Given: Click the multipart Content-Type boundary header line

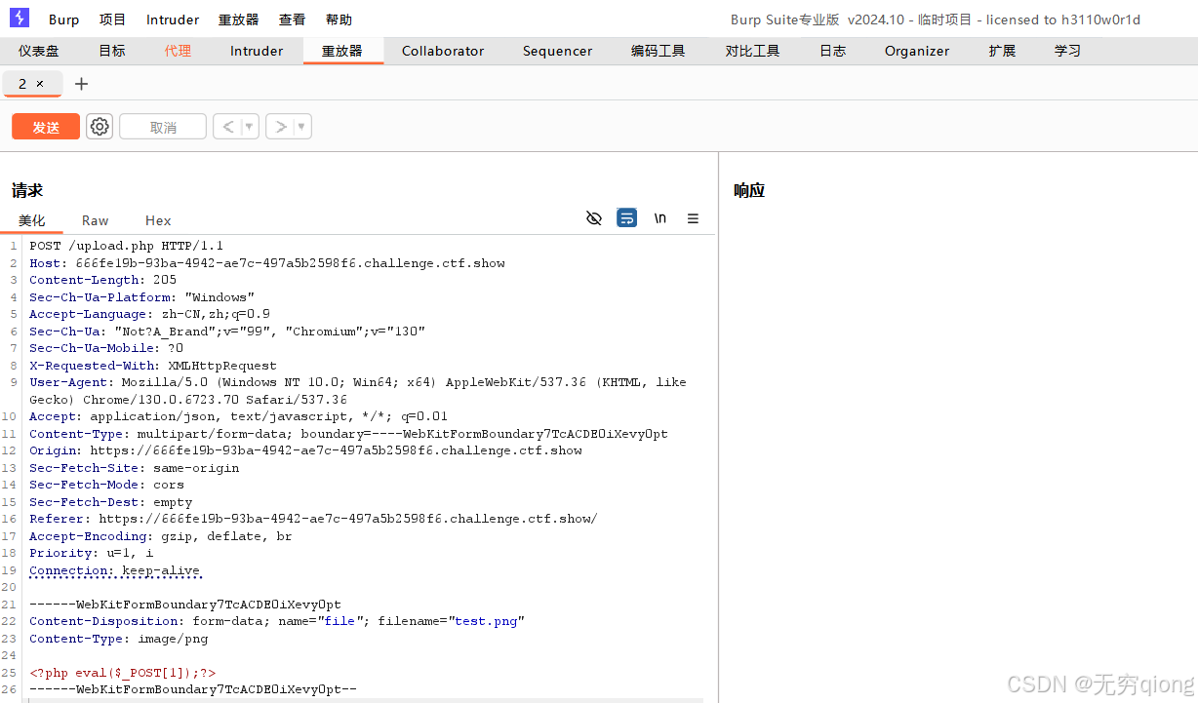Looking at the screenshot, I should (348, 434).
